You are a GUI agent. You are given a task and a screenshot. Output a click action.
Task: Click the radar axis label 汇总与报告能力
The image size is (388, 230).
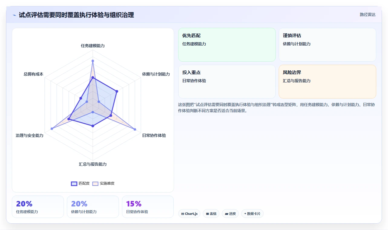(x=93, y=164)
